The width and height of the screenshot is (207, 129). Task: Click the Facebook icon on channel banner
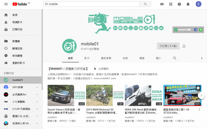pos(196,30)
